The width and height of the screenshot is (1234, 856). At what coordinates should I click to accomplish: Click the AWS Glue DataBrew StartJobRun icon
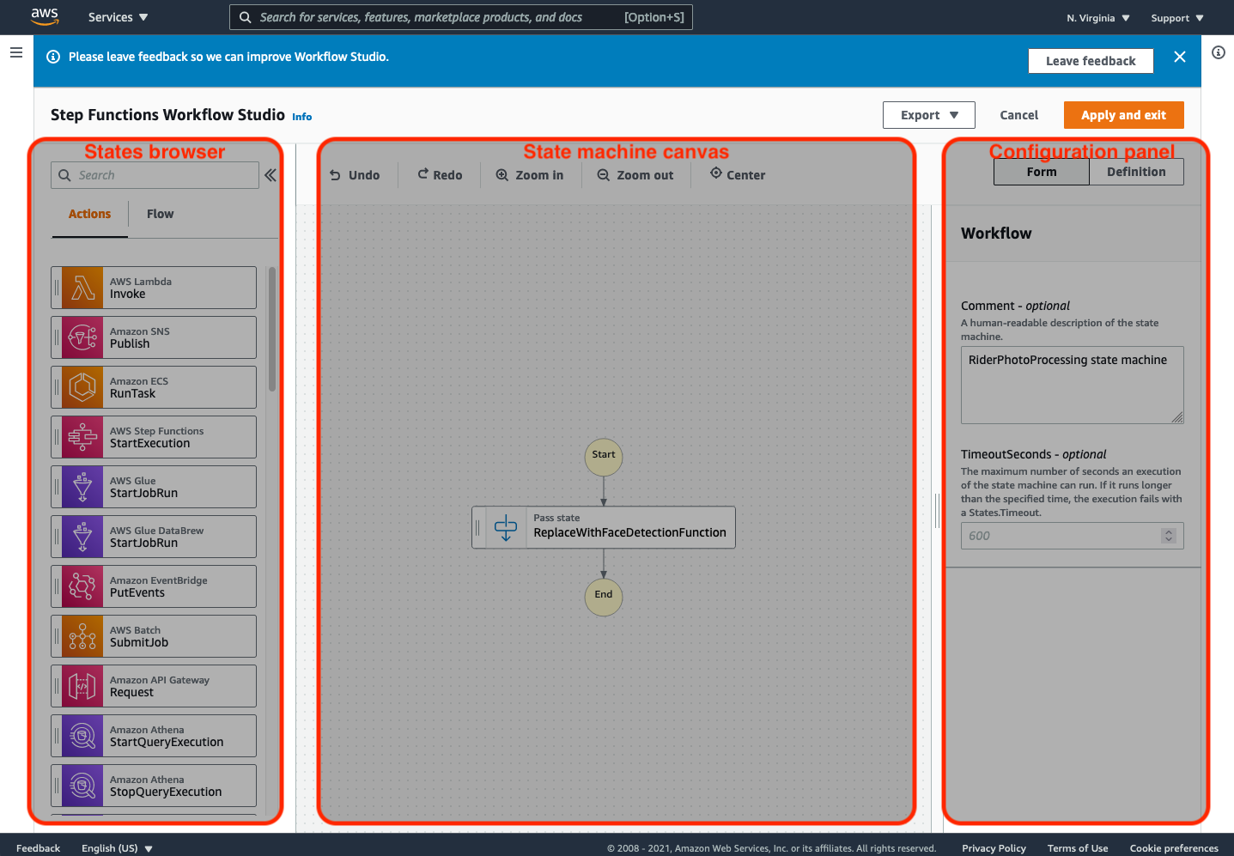tap(82, 537)
